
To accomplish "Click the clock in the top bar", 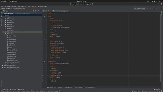I will point(81,1).
